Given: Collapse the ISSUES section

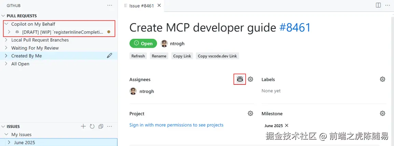Looking at the screenshot, I should (x=3, y=127).
